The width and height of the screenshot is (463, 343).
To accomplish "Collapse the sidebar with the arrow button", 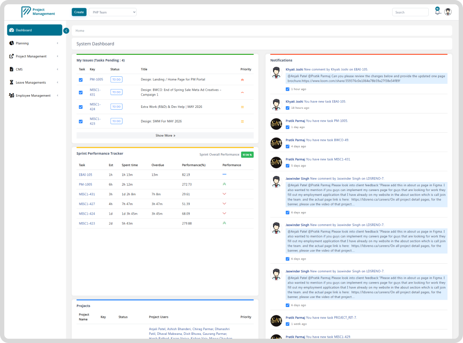I will [x=66, y=31].
